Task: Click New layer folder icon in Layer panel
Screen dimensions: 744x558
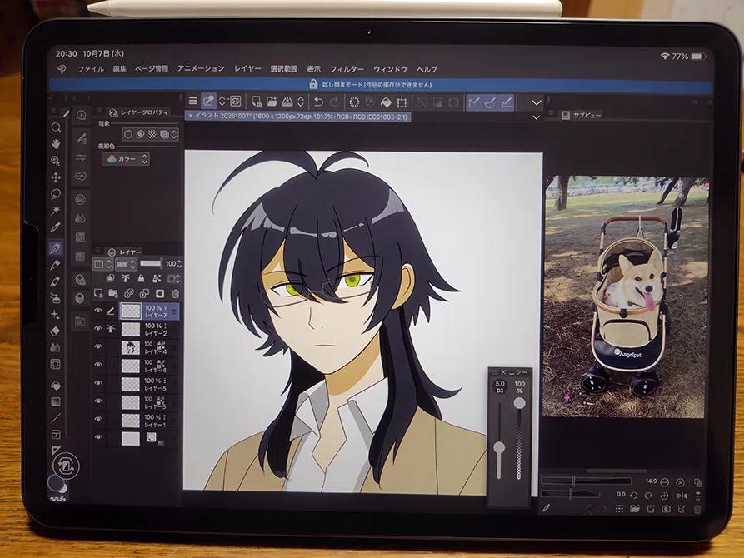Action: 114,293
